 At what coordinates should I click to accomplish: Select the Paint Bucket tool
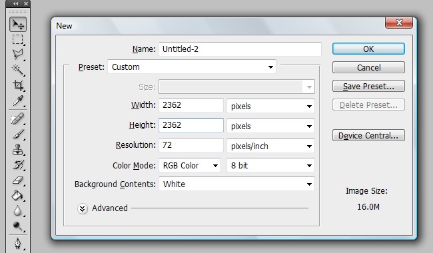click(x=18, y=195)
